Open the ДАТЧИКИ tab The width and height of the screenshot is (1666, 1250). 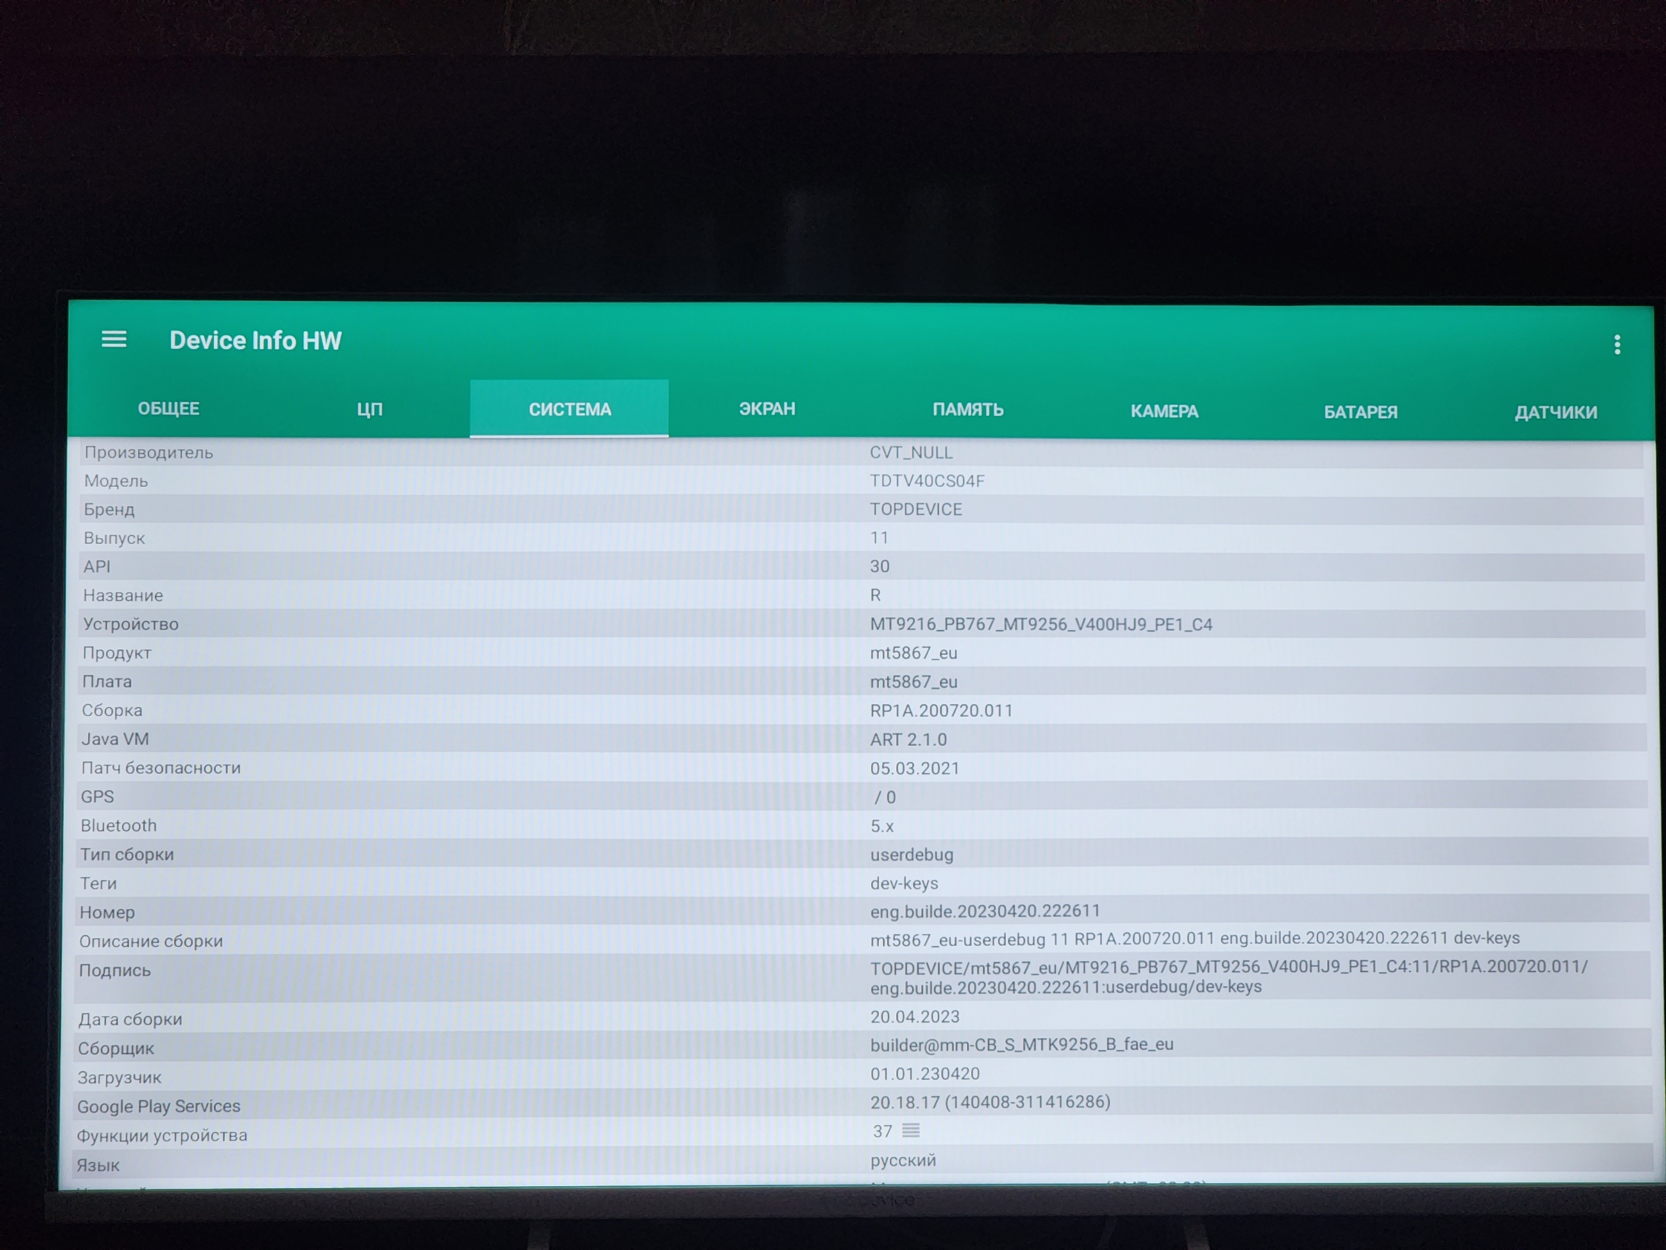1556,412
